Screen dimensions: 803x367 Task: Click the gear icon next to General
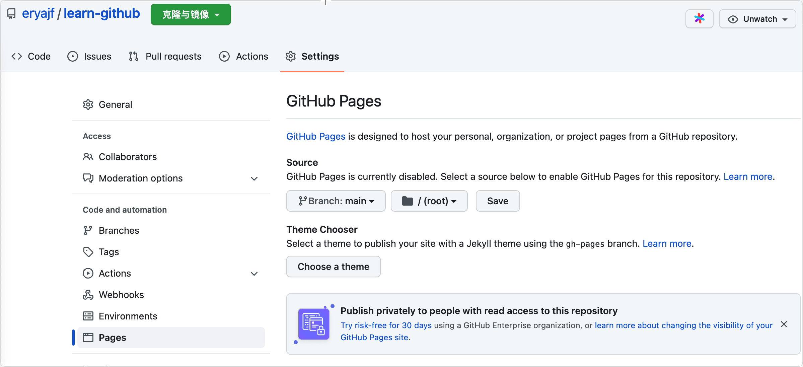click(88, 104)
